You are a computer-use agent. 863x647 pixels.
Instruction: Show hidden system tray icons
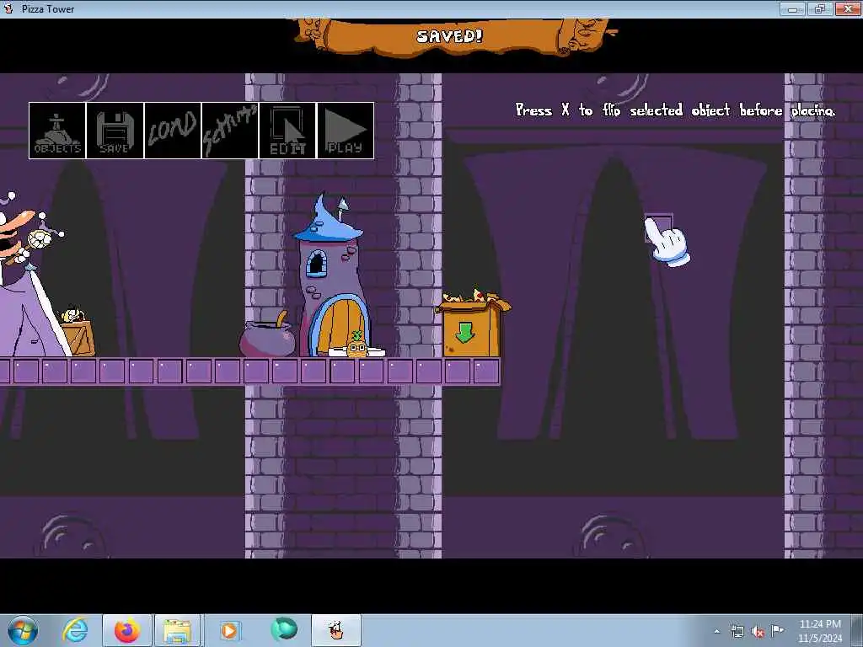point(716,632)
